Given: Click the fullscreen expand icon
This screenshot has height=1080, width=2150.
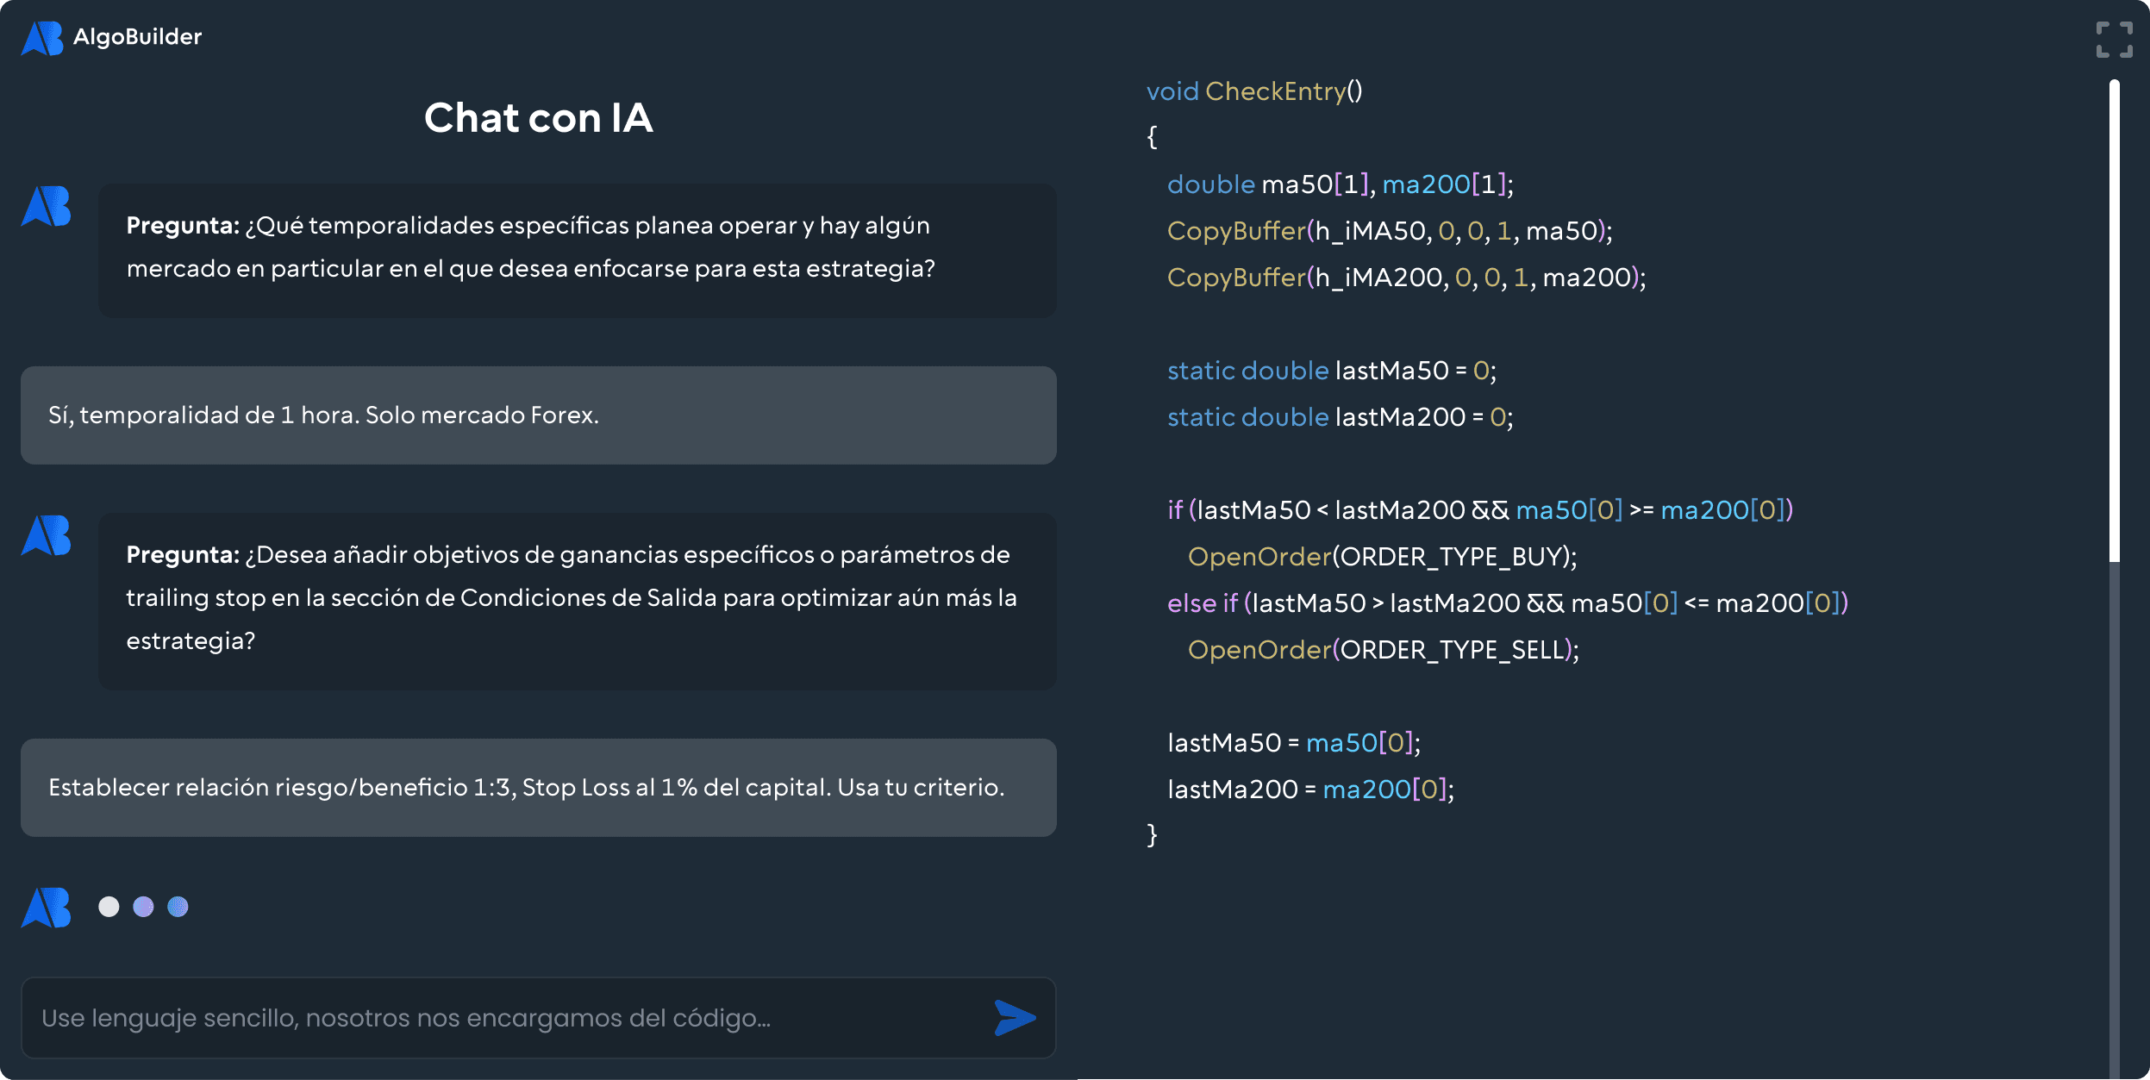Looking at the screenshot, I should [2114, 40].
